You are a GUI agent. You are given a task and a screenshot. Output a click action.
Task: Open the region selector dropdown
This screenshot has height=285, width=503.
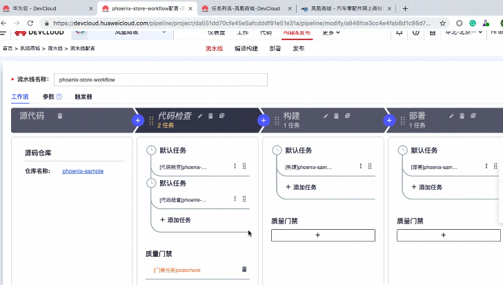464,32
